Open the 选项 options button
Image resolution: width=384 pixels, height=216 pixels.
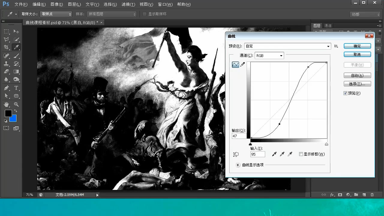coord(357,84)
